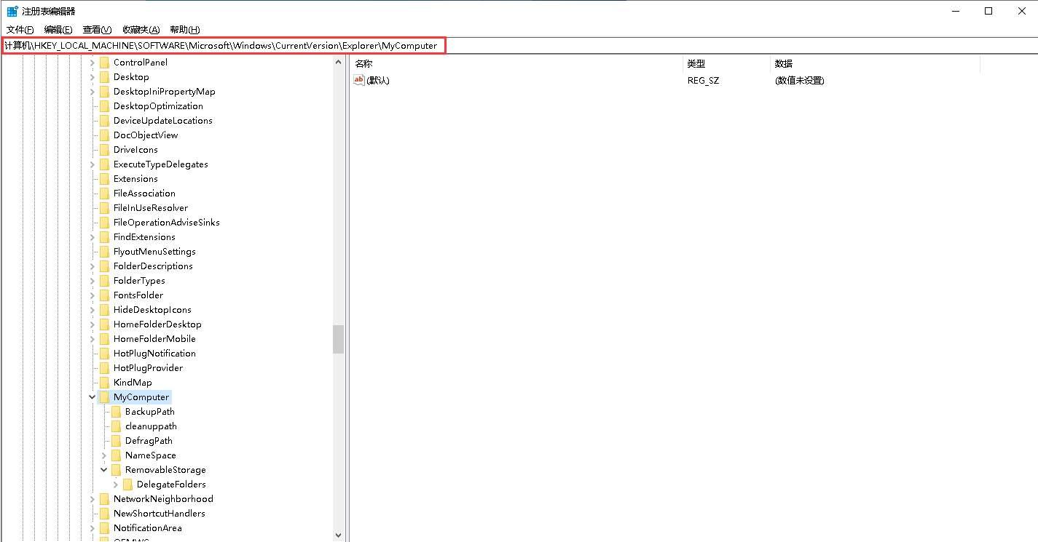This screenshot has width=1038, height=542.
Task: Click the FileOperationAdviseSinks folder icon
Action: tap(104, 223)
